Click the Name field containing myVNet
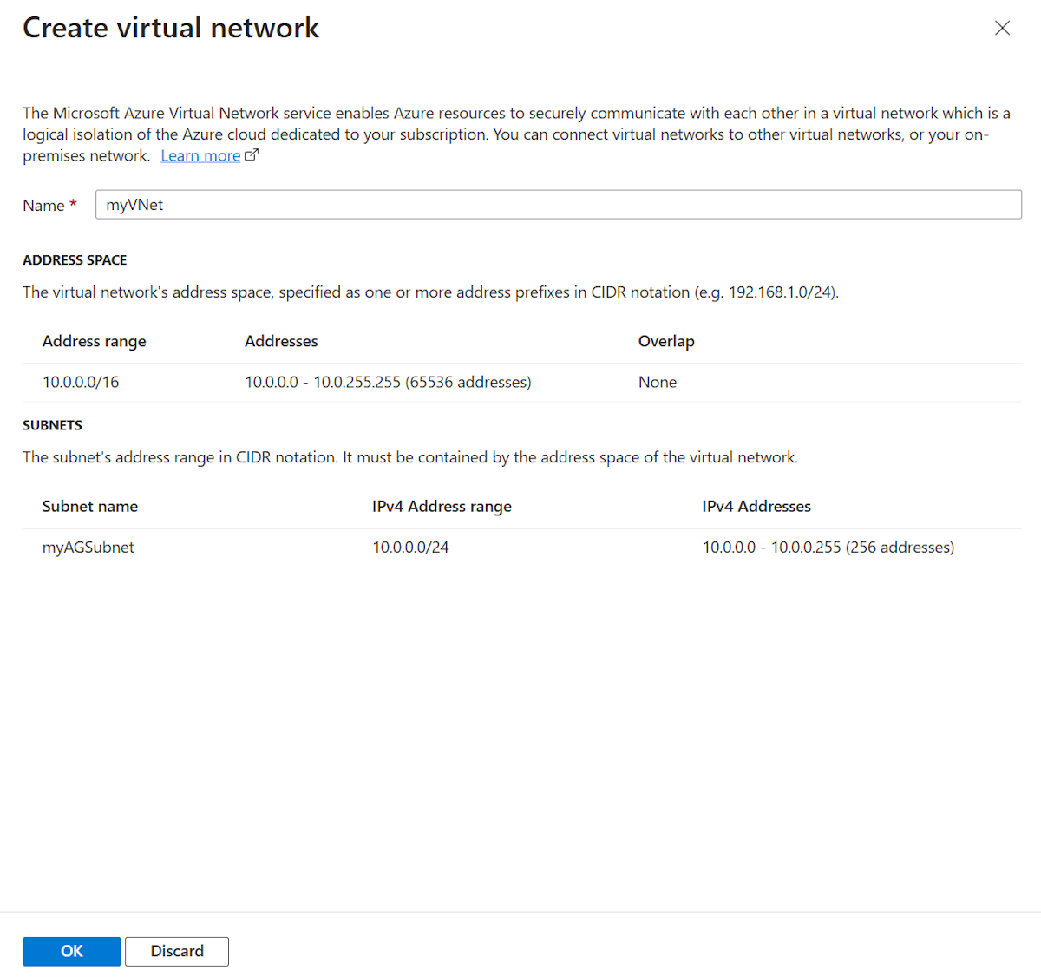The image size is (1041, 977). pyautogui.click(x=558, y=205)
